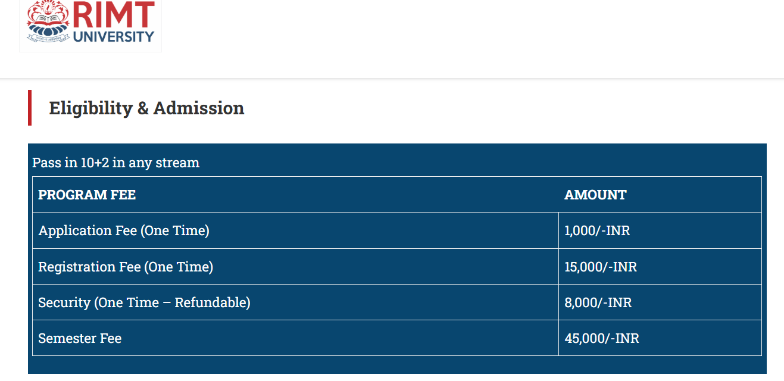Select the Semester Fee row
Image resolution: width=784 pixels, height=381 pixels.
(397, 338)
